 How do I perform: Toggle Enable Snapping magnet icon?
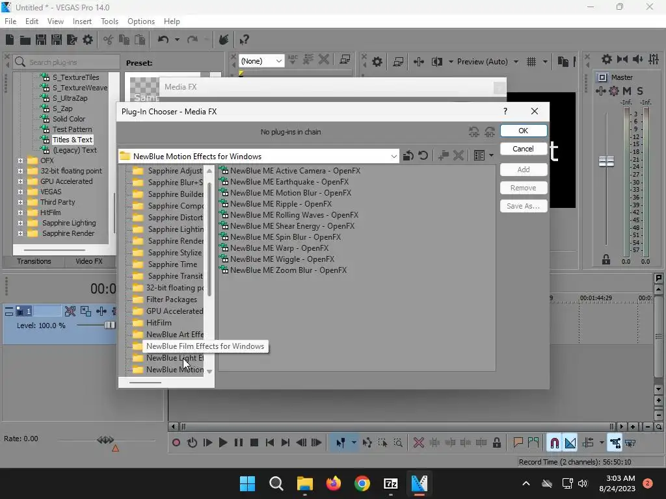tap(554, 442)
